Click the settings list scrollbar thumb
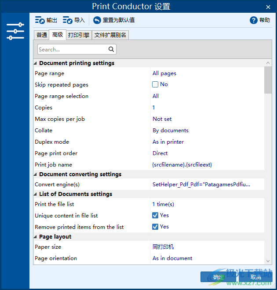The image size is (277, 290). point(268,80)
